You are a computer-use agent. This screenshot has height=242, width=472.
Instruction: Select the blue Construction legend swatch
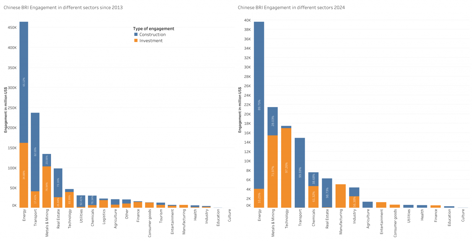136,34
